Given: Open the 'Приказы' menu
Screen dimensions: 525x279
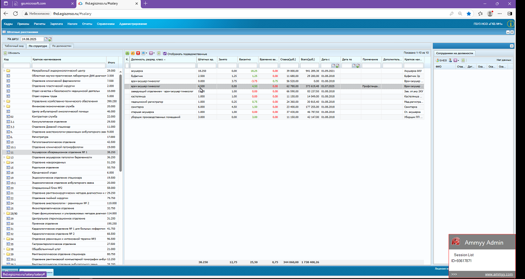Looking at the screenshot, I should click(x=24, y=24).
